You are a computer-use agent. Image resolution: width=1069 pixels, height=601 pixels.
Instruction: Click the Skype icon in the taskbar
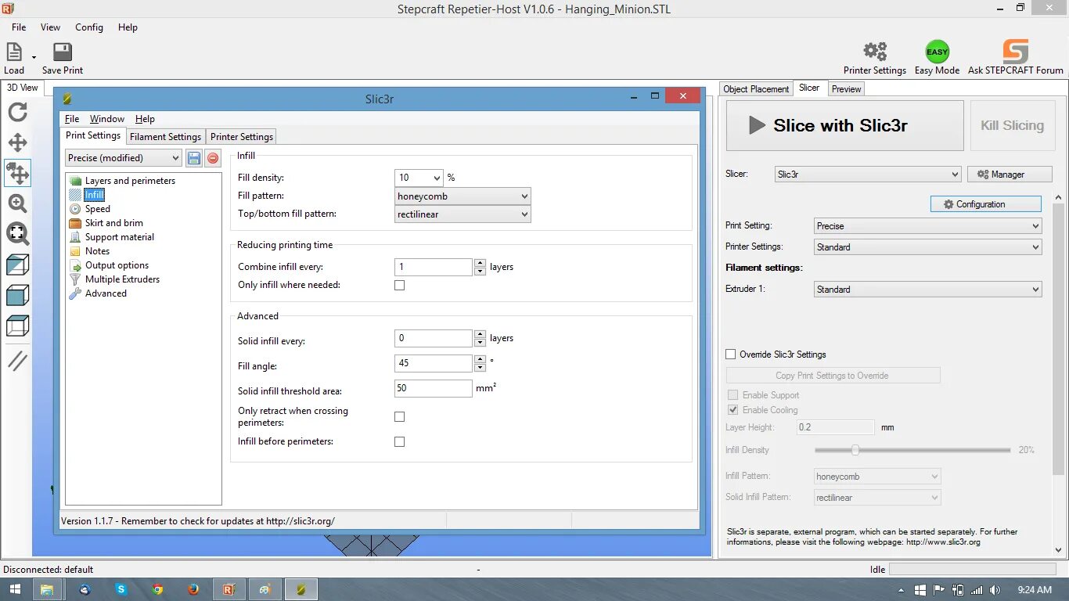point(121,589)
